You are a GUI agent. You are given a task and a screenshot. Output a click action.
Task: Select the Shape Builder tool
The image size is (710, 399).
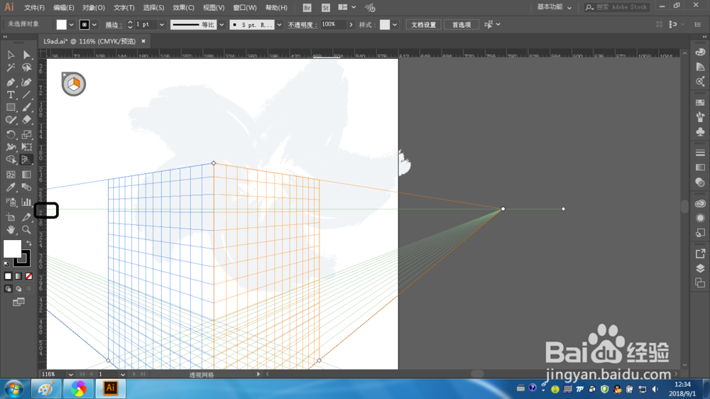click(11, 160)
